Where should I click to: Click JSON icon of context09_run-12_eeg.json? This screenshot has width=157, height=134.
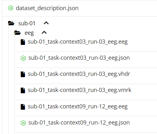click(x=23, y=123)
